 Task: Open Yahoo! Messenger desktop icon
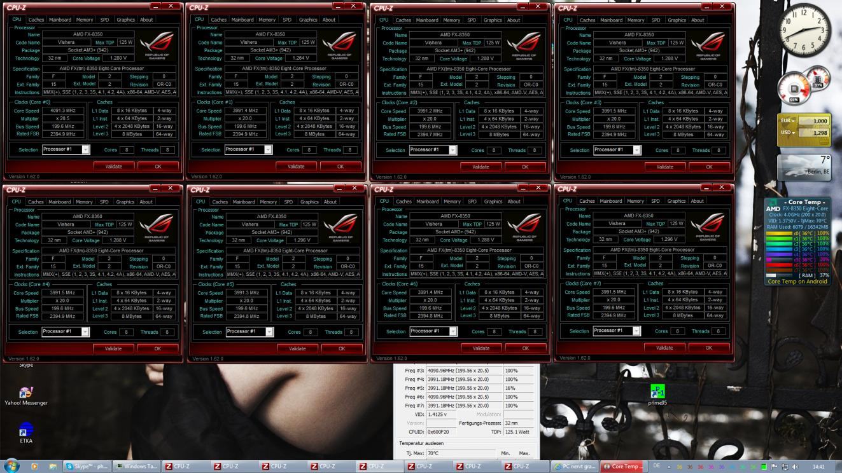[x=26, y=396]
